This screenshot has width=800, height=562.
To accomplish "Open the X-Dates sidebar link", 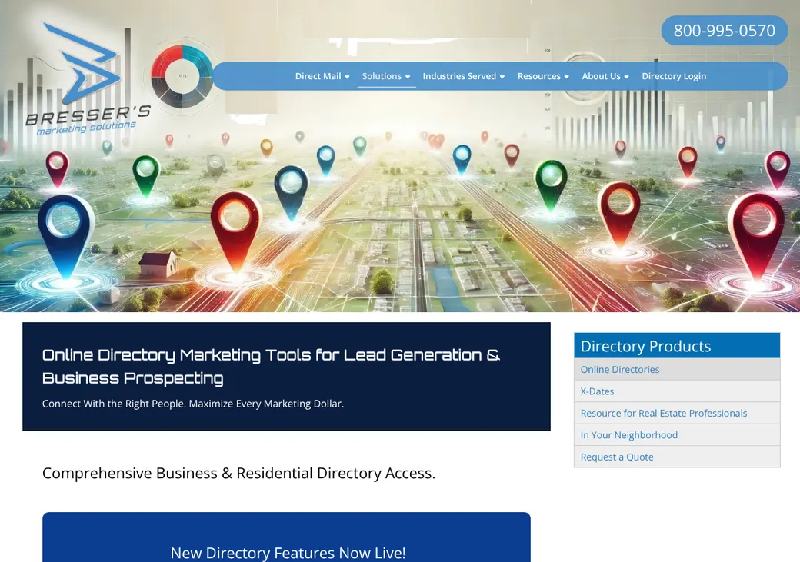I will tap(677, 391).
